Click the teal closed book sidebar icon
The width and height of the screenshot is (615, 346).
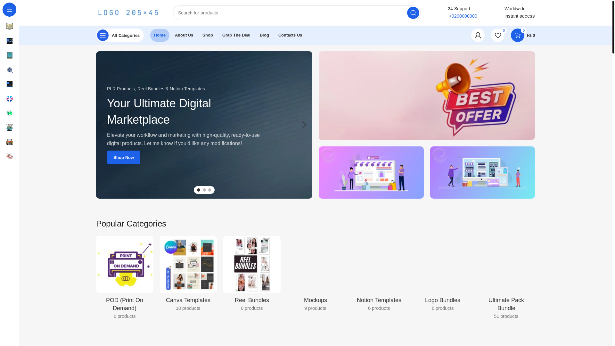[x=10, y=55]
